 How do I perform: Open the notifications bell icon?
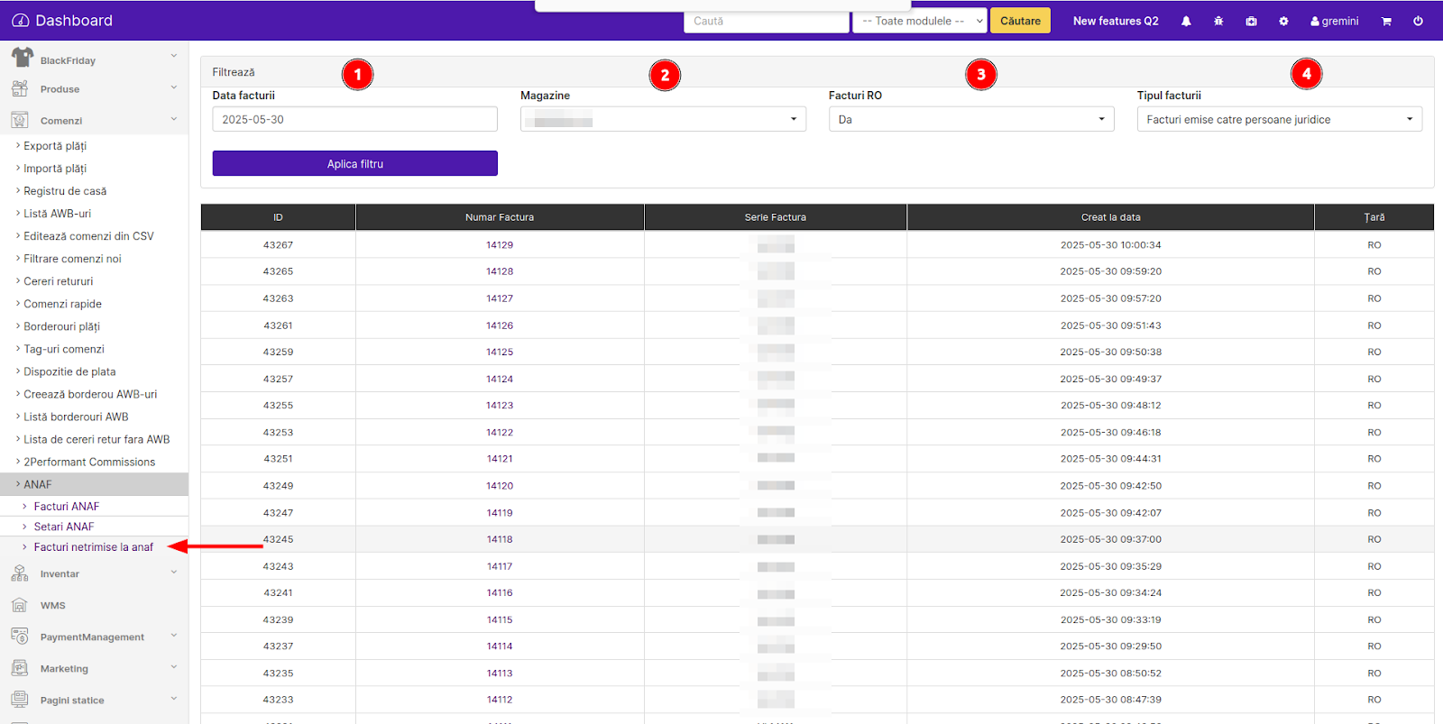pos(1186,21)
